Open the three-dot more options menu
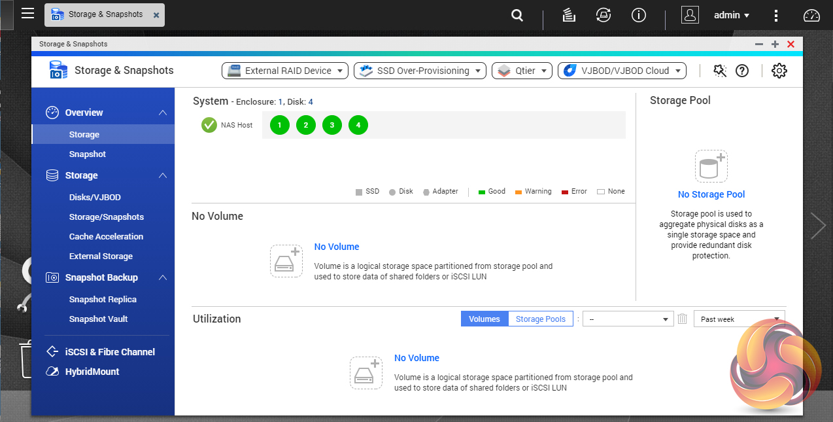This screenshot has width=833, height=422. click(775, 15)
